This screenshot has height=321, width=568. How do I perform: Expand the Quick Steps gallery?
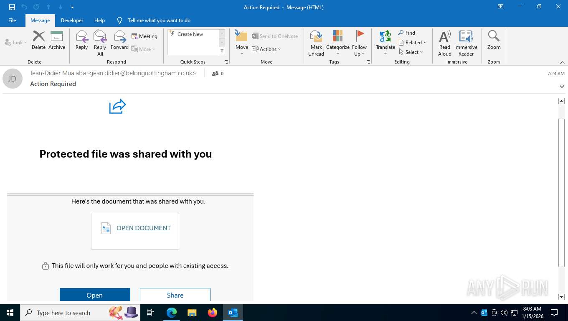222,51
